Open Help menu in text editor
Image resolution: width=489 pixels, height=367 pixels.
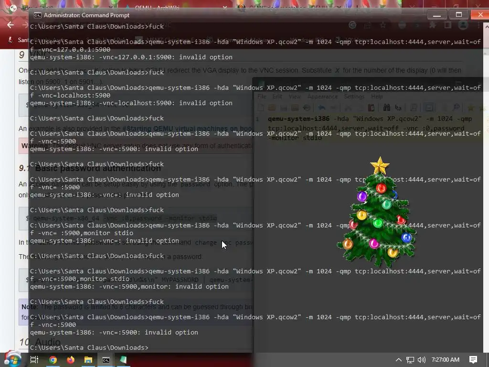tap(377, 97)
